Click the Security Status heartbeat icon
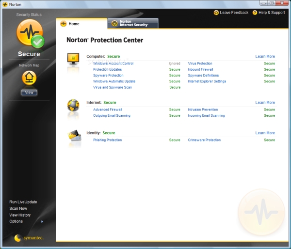Viewport: 291px width, 249px height. tap(30, 33)
